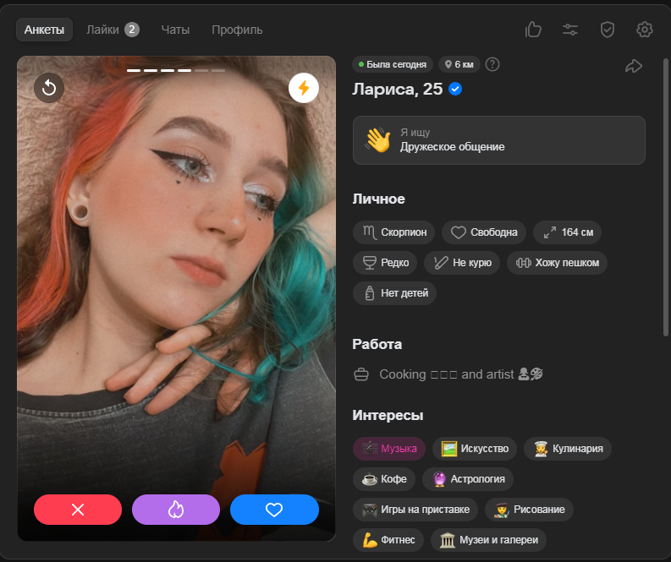This screenshot has width=671, height=562.
Task: Click the Была сегодня status badge
Action: 393,64
